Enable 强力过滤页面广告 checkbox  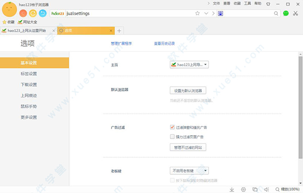coord(172,137)
